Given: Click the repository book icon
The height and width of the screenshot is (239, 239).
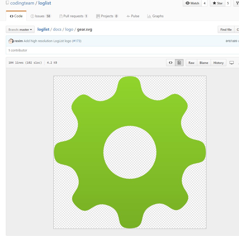Looking at the screenshot, I should [7, 3].
